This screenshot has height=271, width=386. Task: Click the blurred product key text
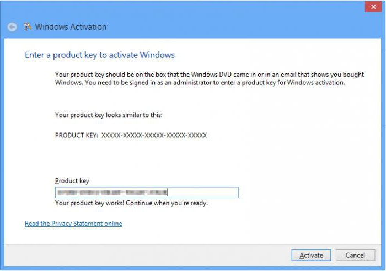tap(111, 193)
